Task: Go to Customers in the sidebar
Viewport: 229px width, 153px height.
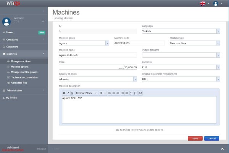Action: pos(12,47)
